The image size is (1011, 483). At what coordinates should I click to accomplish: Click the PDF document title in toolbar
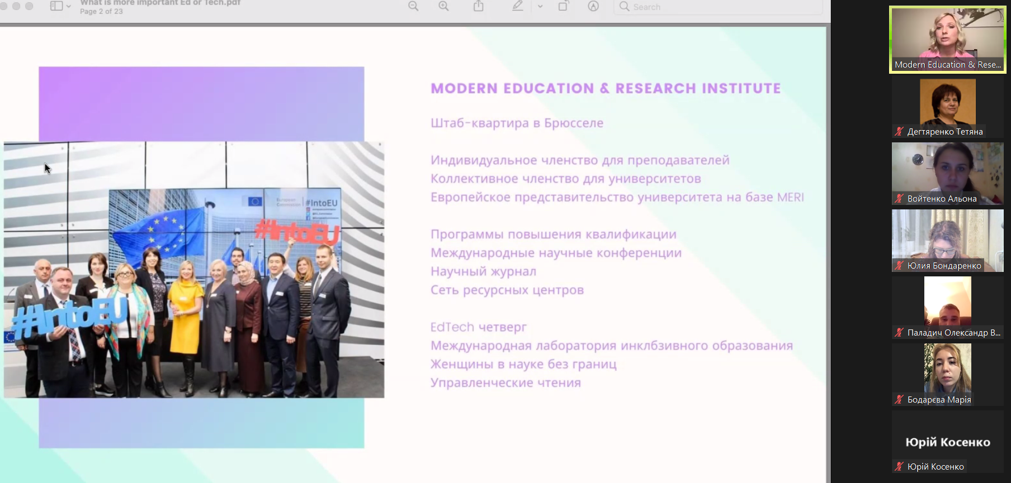pyautogui.click(x=160, y=3)
